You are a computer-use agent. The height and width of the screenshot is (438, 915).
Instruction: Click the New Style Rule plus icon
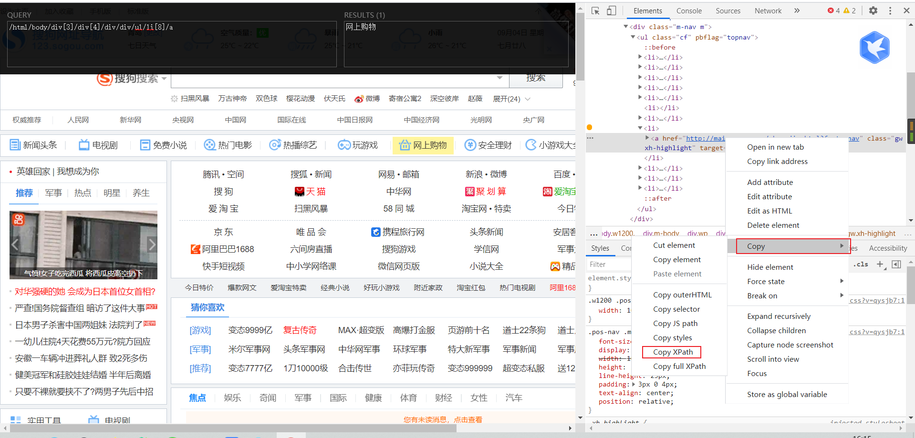pos(881,265)
